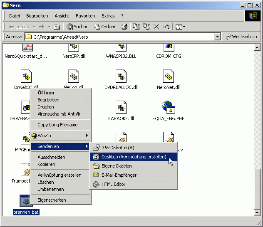Expand the address bar dropdown

click(217, 37)
